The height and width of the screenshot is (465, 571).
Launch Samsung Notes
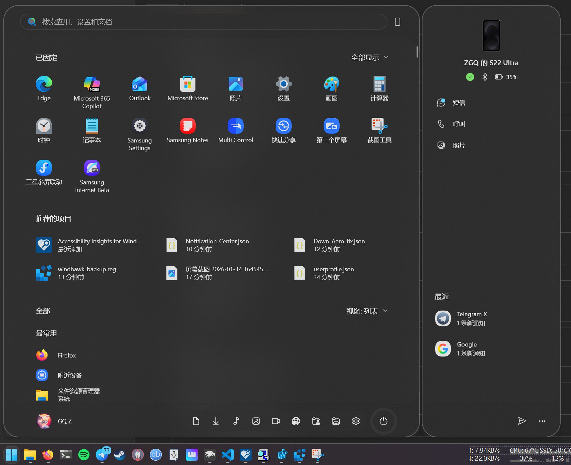click(x=187, y=130)
